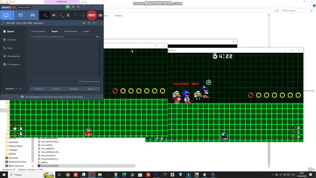The image size is (316, 178).
Task: Click the video camera icon in the monitor bar
Action: click(84, 23)
